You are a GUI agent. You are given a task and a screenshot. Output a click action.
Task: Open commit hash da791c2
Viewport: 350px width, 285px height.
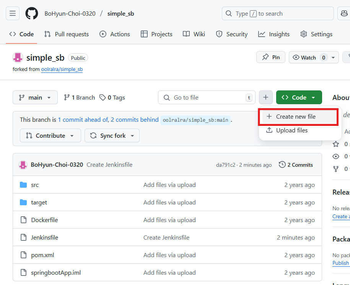point(226,165)
